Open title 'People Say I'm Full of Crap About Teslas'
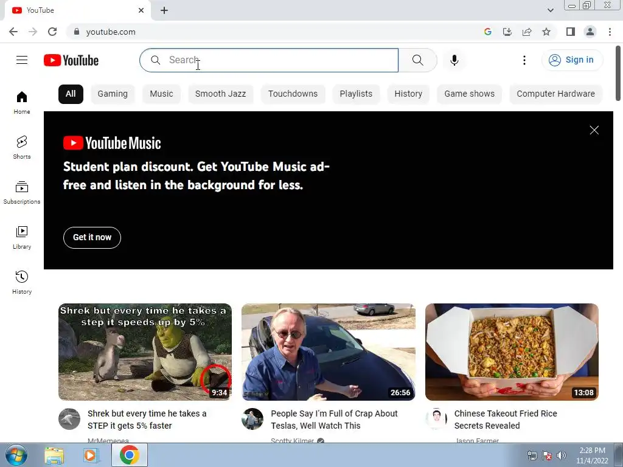 (x=334, y=420)
